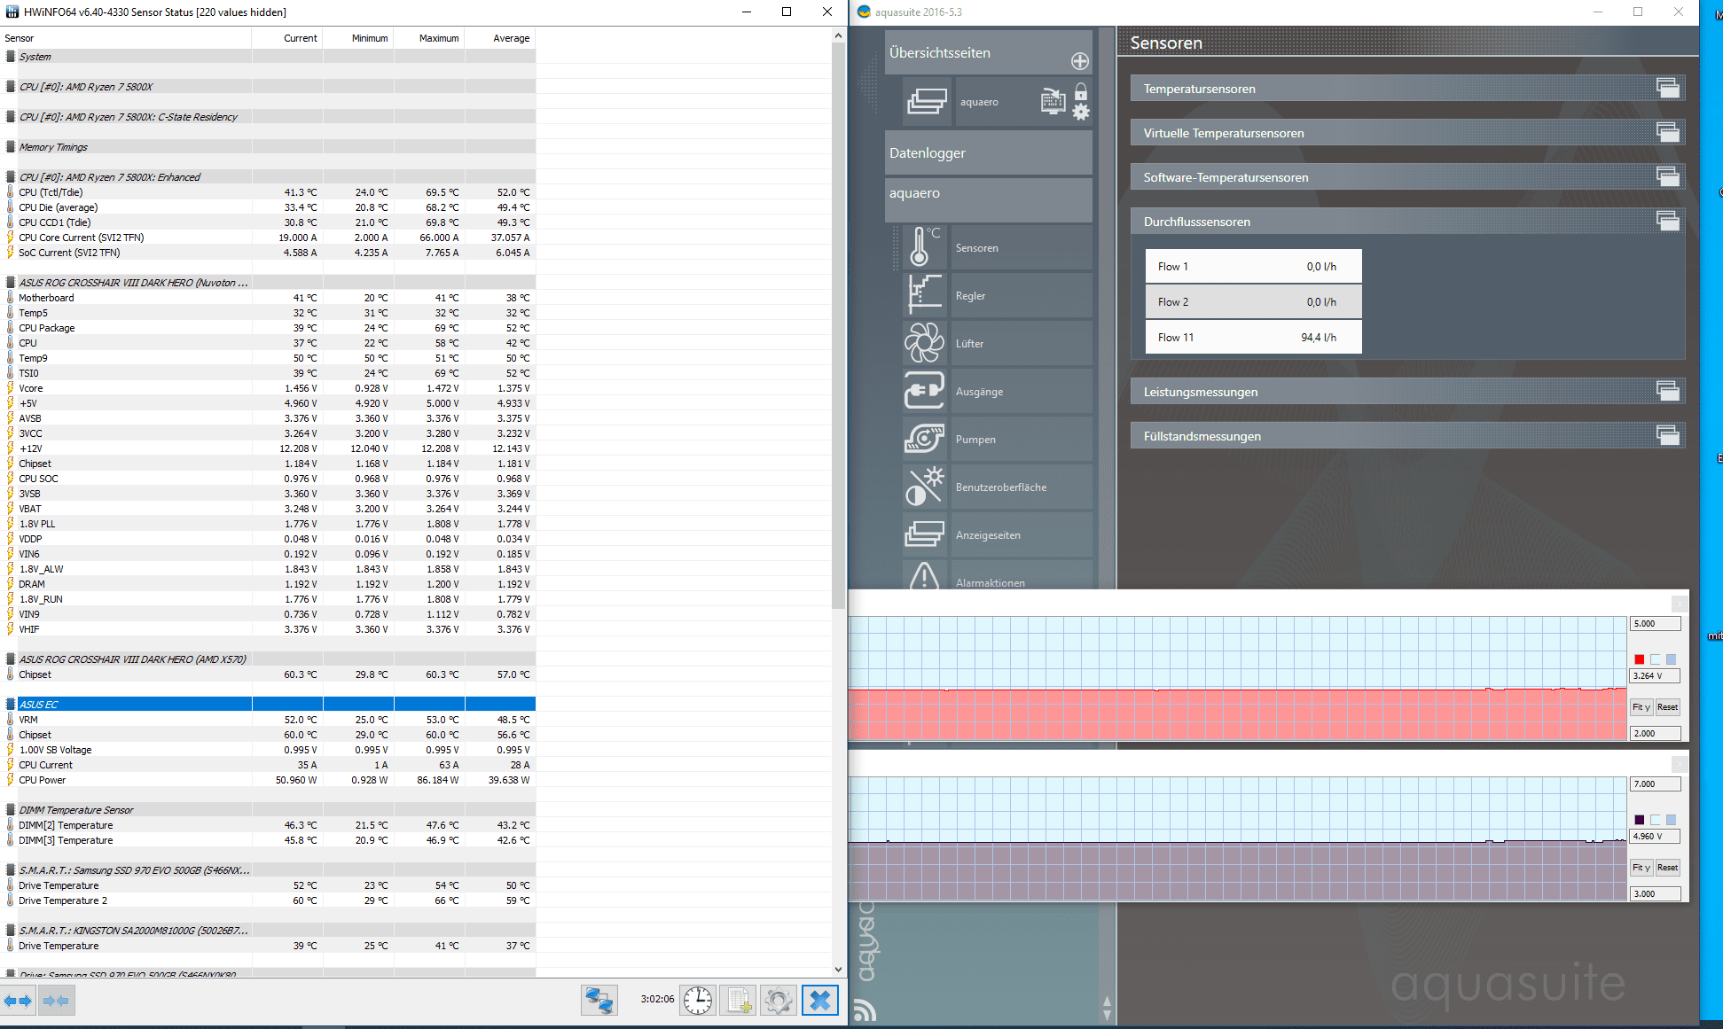Select Übersichtsseiten header in aquasuite
The width and height of the screenshot is (1723, 1029).
[988, 52]
